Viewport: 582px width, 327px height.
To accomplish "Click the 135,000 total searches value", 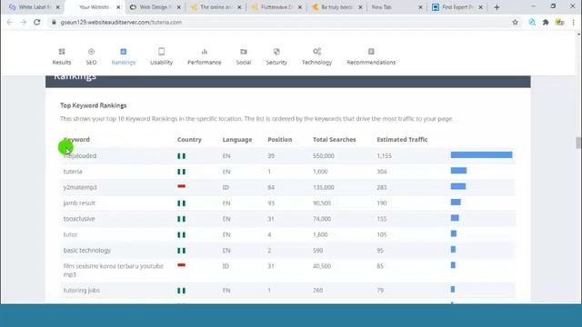I will pos(324,187).
